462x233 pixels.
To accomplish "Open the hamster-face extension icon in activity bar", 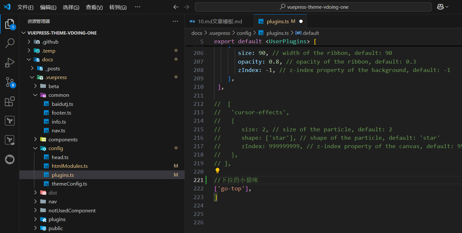I will (x=10, y=159).
